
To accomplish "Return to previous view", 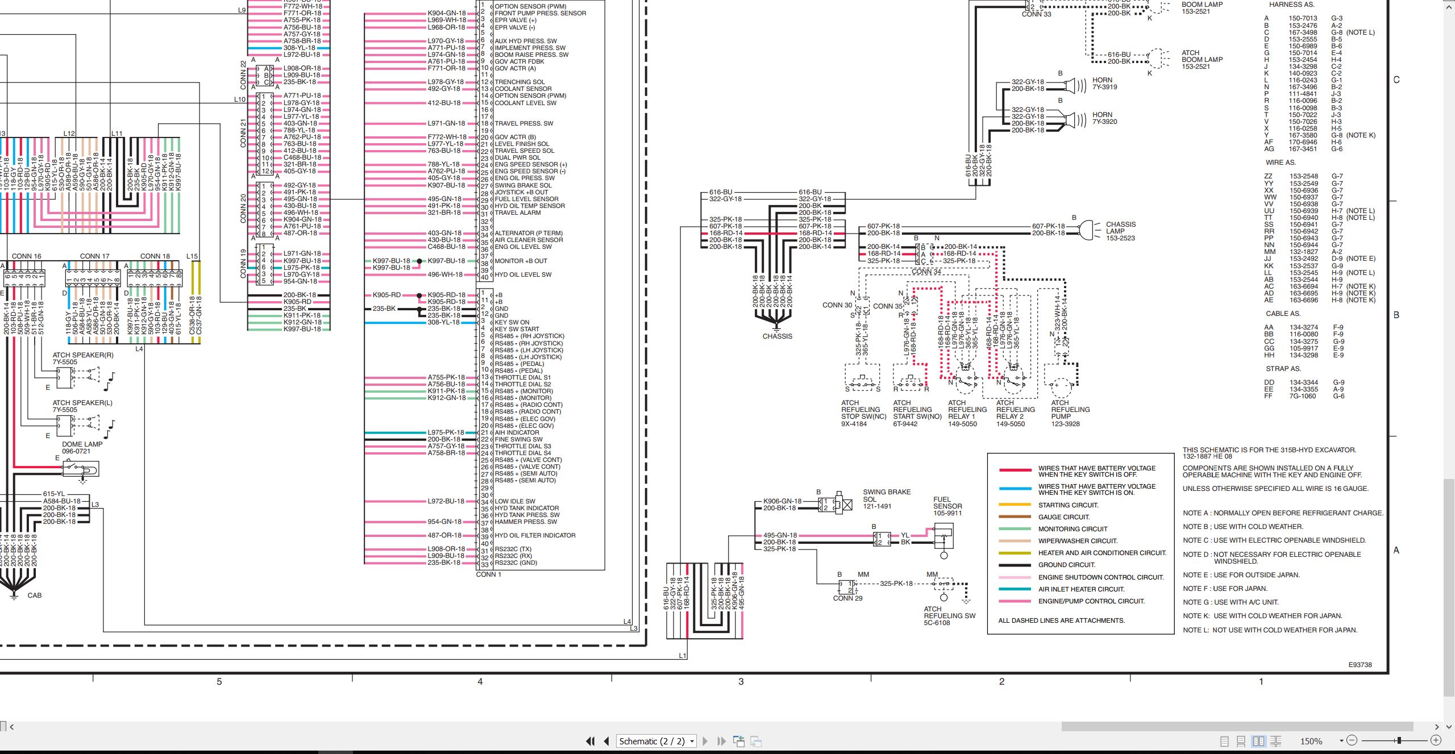I will coord(739,741).
